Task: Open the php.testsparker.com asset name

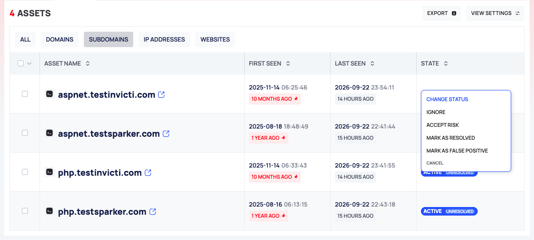Action: pos(102,212)
